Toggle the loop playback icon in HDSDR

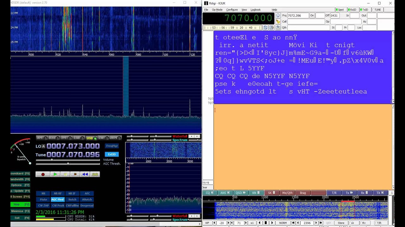point(95,174)
